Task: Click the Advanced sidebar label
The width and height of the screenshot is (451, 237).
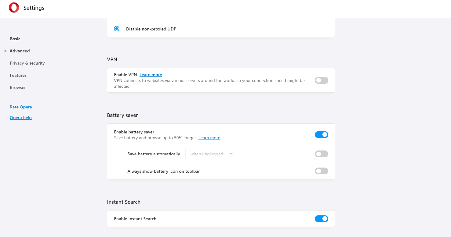Action: pyautogui.click(x=20, y=51)
